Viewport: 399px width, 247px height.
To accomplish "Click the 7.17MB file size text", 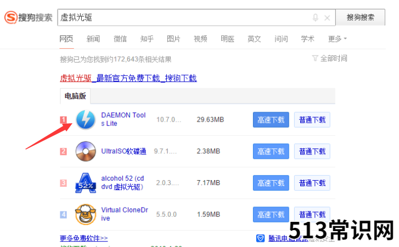I will (208, 183).
